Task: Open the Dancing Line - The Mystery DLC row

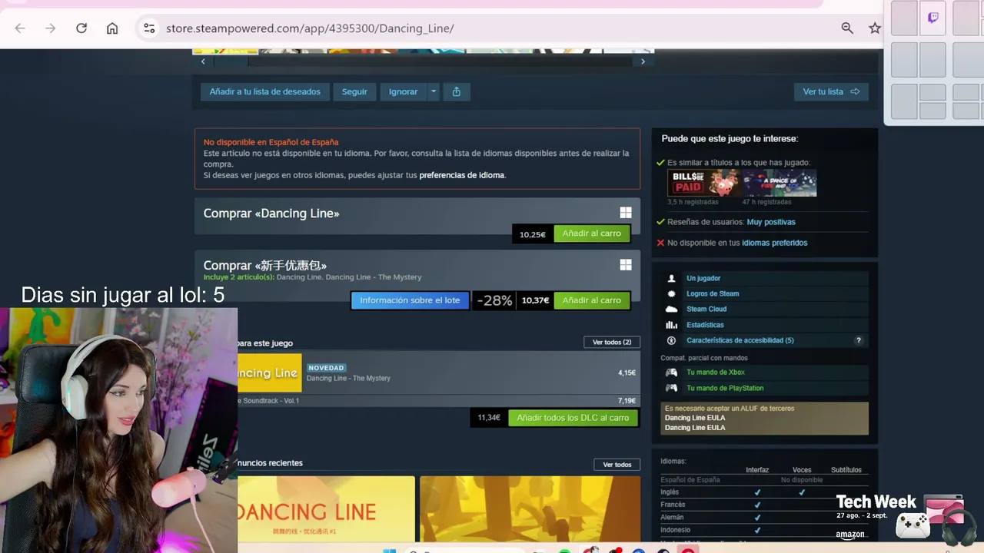Action: coord(438,373)
